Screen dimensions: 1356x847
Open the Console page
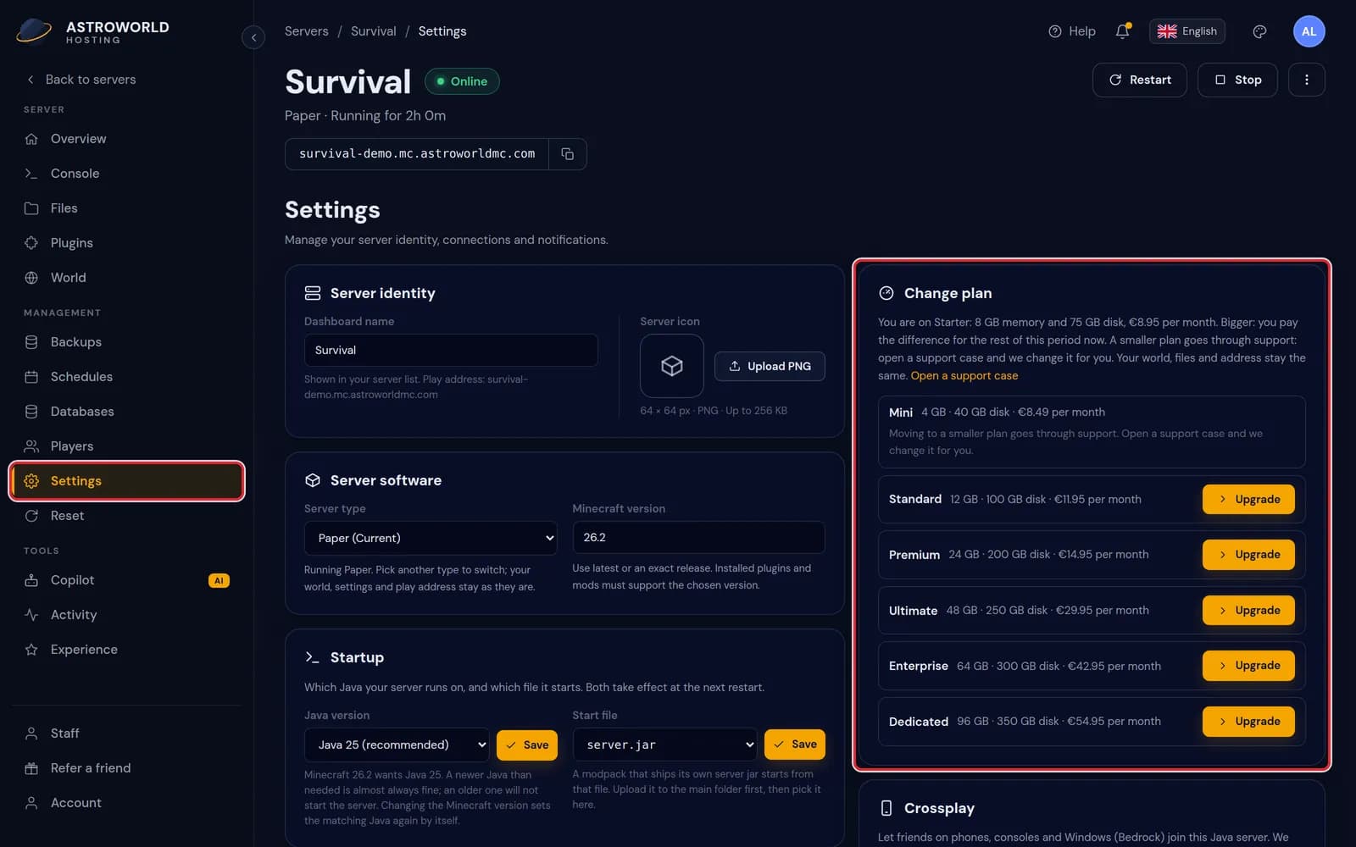(x=127, y=174)
